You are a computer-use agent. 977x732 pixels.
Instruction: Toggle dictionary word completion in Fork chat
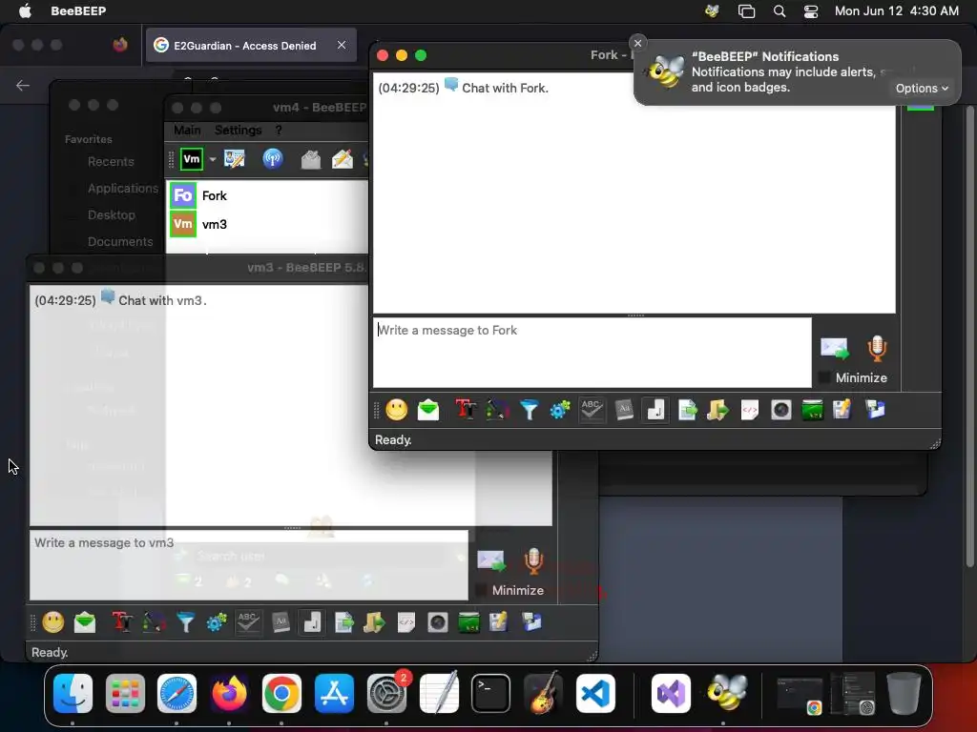tap(624, 410)
